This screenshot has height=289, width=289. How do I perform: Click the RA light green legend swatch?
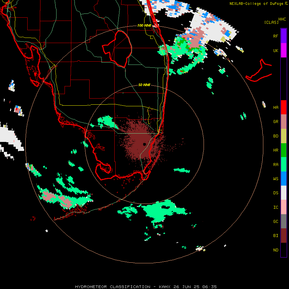284,164
